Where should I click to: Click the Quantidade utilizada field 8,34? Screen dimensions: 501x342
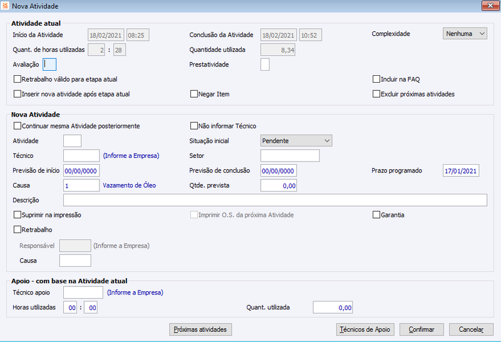click(278, 50)
